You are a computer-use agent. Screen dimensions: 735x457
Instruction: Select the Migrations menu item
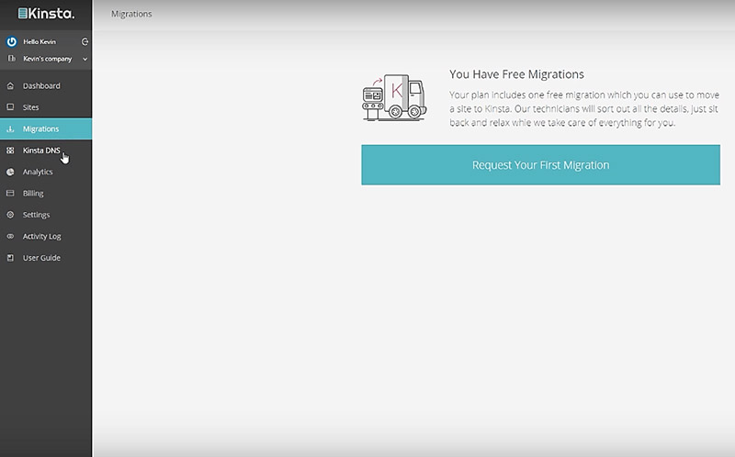(x=46, y=128)
